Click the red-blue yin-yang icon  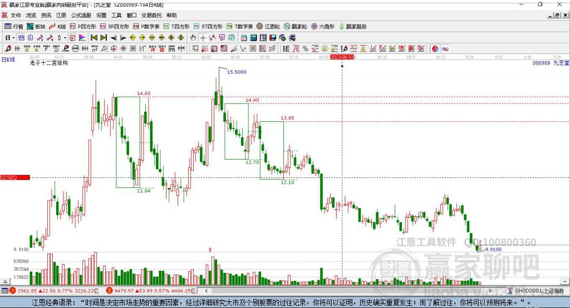tap(435, 49)
